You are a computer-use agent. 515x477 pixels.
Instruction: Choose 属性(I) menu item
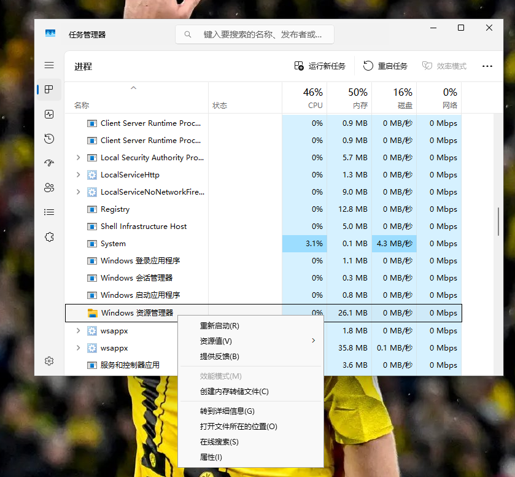click(250, 457)
